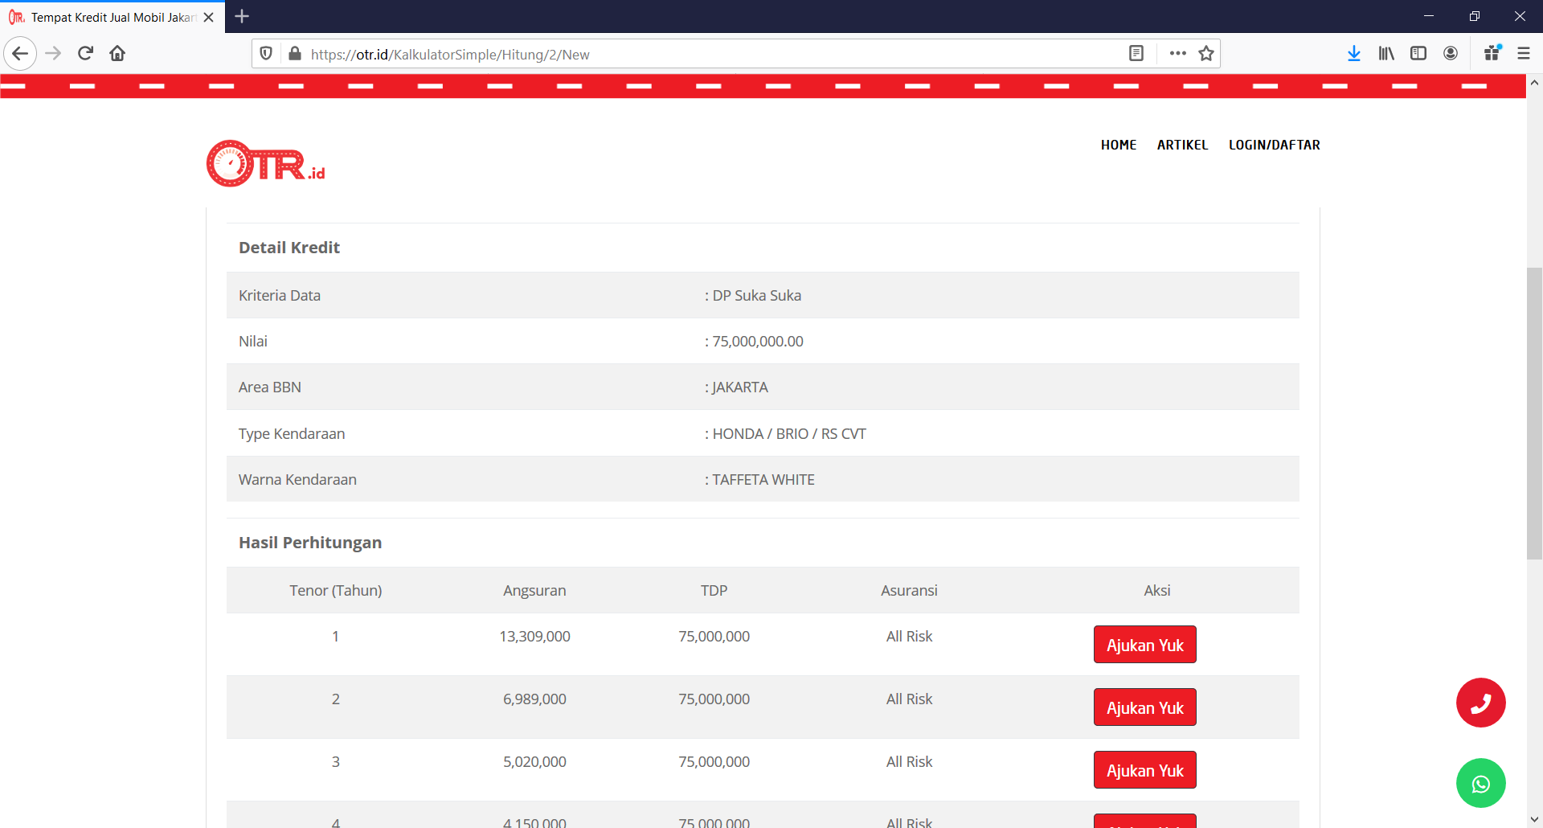This screenshot has height=828, width=1543.
Task: Click the TDP column header
Action: tap(714, 591)
